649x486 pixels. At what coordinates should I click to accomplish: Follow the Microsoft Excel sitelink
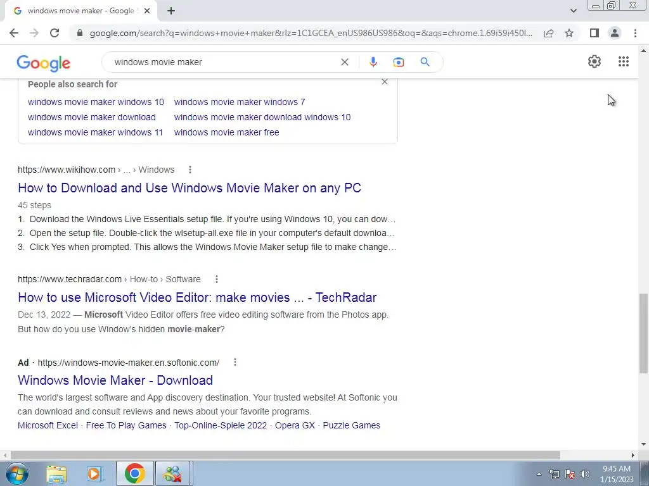[x=48, y=425]
